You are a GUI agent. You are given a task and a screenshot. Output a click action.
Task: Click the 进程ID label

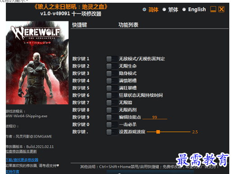click(12, 126)
